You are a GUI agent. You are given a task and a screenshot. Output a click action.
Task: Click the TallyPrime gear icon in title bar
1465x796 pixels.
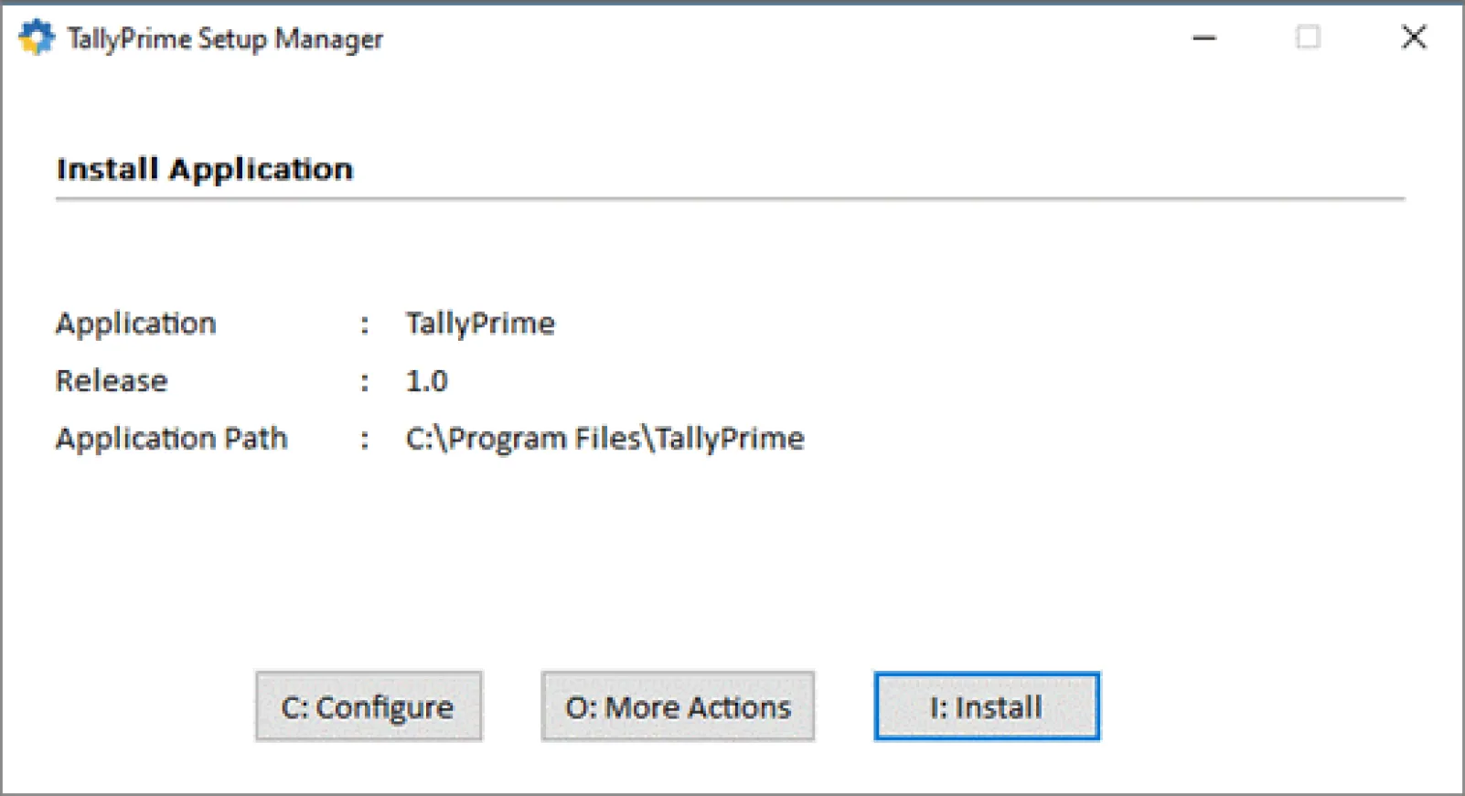pos(37,37)
